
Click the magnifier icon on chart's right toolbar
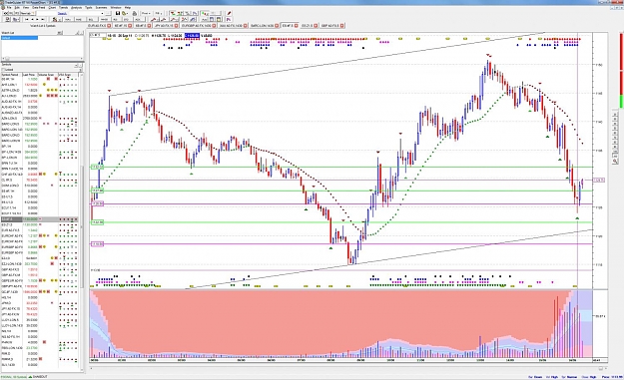[x=615, y=162]
